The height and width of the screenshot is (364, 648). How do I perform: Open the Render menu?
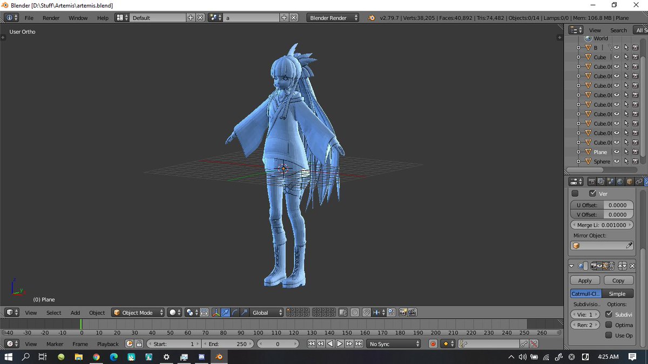click(x=51, y=18)
